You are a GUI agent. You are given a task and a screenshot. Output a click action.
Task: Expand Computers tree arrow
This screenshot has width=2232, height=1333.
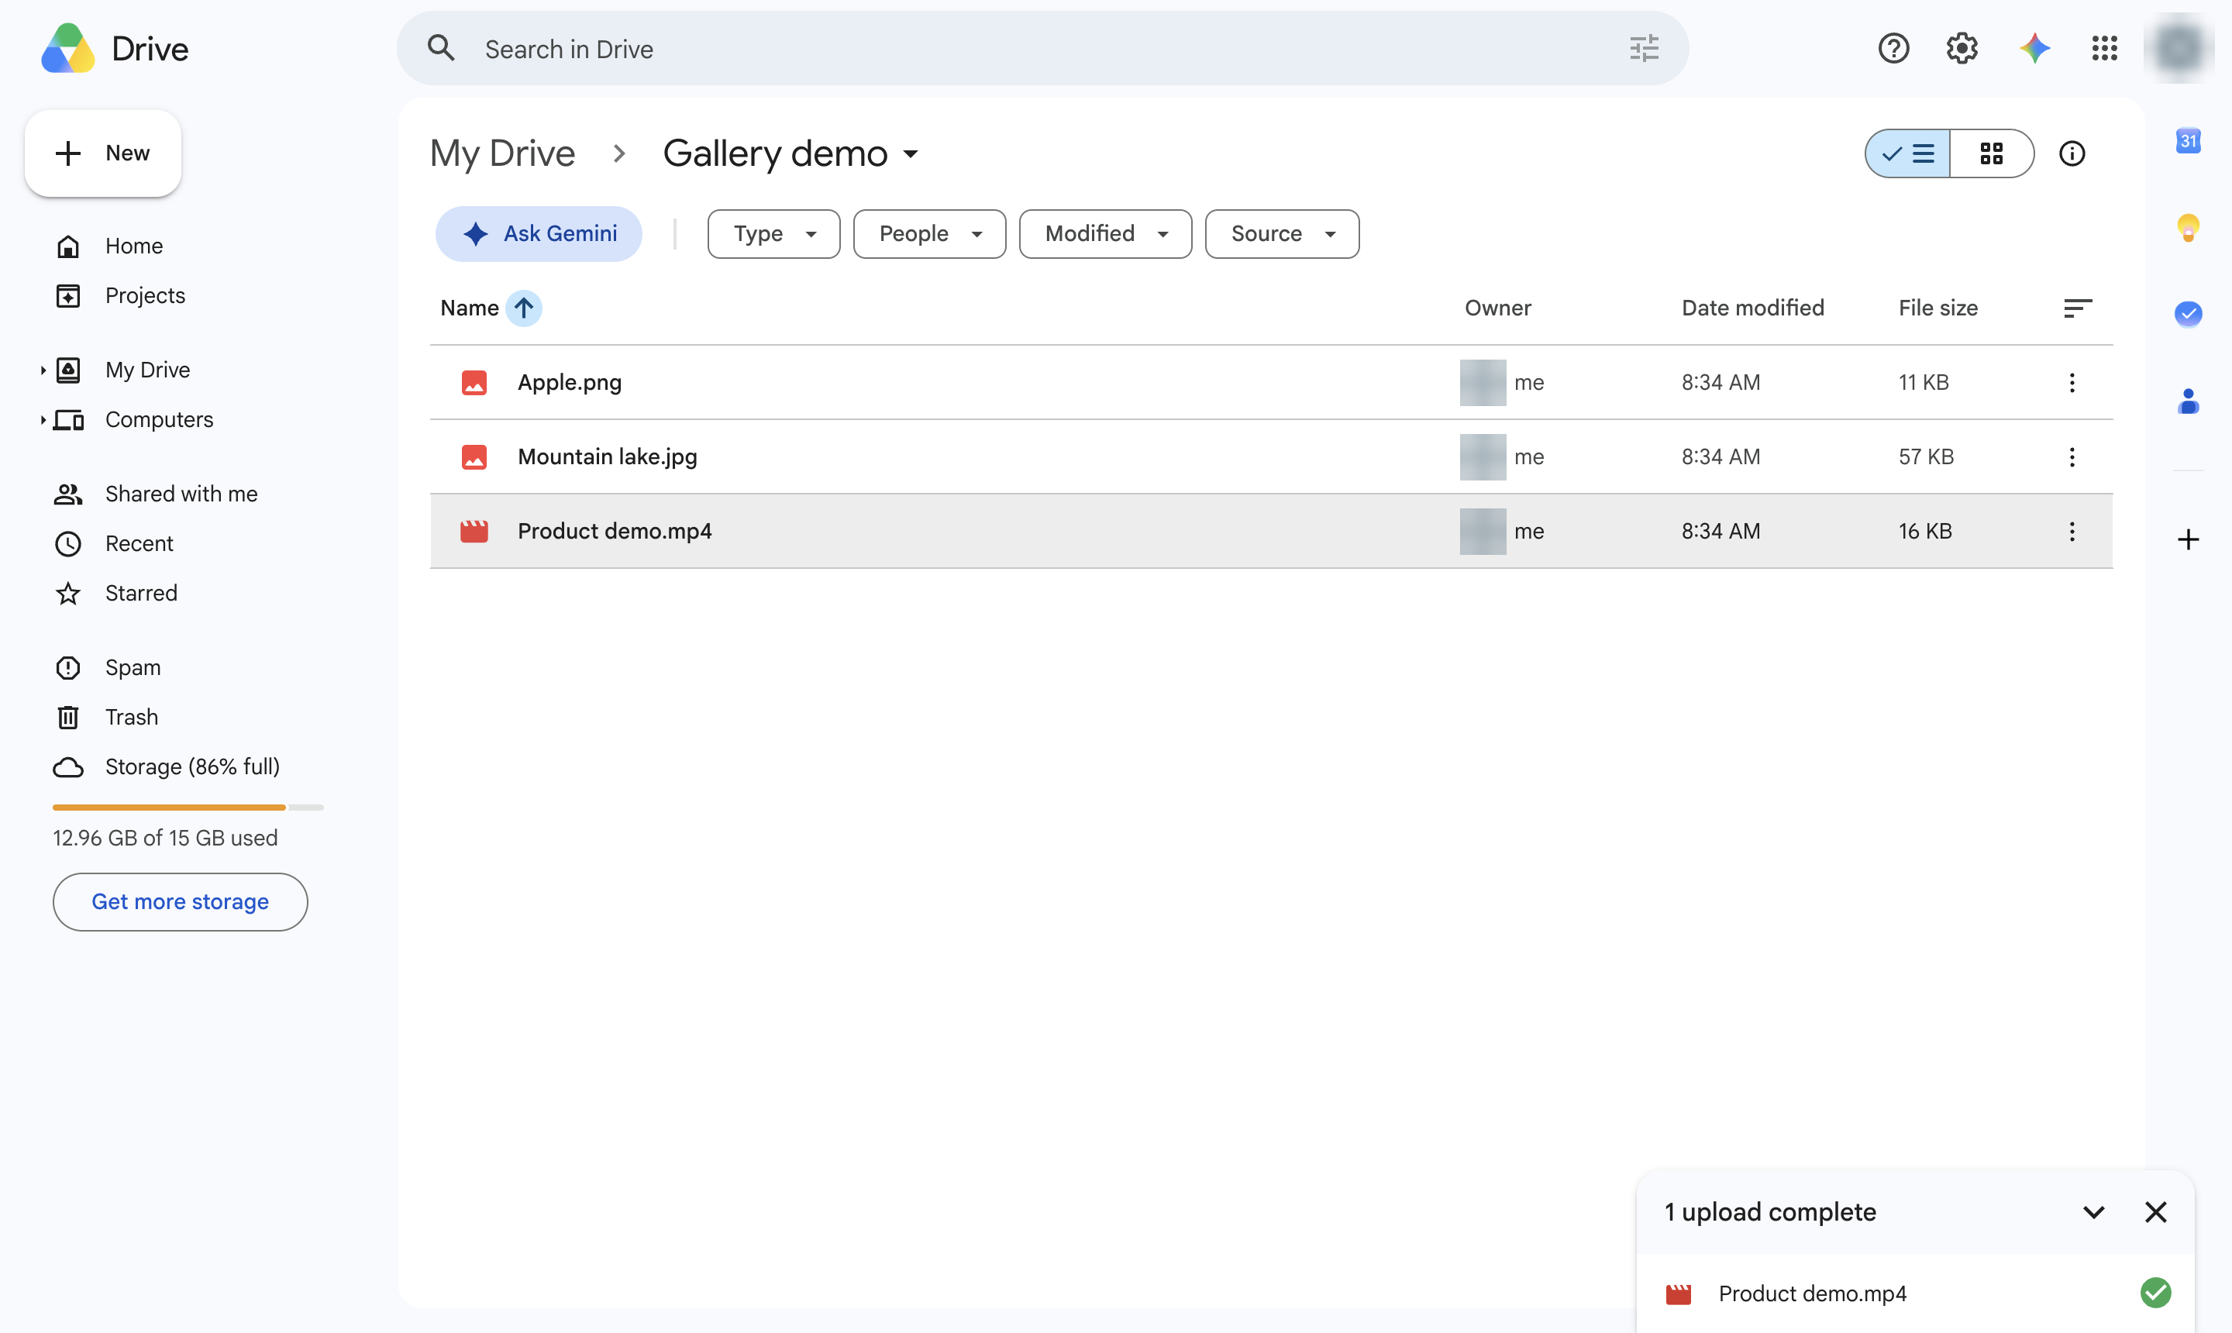pyautogui.click(x=42, y=419)
